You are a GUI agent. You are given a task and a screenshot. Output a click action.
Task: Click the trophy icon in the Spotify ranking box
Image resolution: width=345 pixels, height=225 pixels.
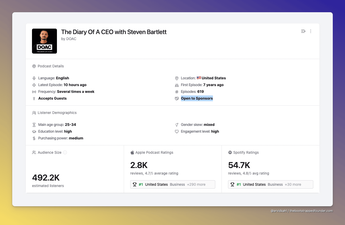(232, 184)
